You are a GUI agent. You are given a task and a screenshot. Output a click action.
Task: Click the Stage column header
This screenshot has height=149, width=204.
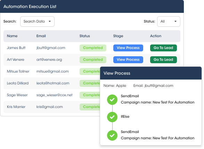pyautogui.click(x=118, y=36)
